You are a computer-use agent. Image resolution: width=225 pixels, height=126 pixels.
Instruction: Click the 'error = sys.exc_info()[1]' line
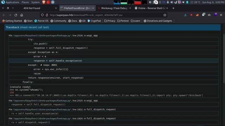tap(114, 69)
